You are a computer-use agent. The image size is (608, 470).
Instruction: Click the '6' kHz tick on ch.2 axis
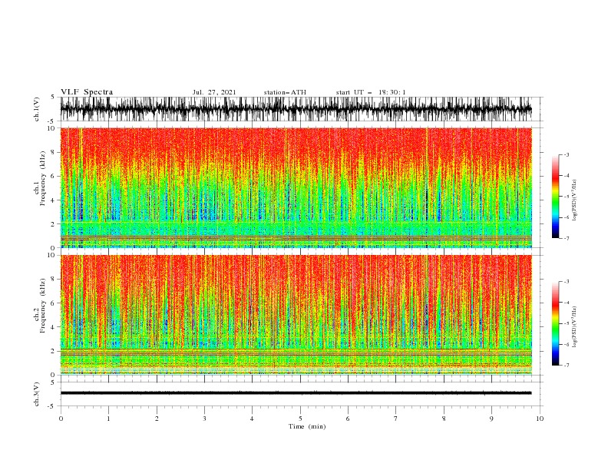click(55, 303)
